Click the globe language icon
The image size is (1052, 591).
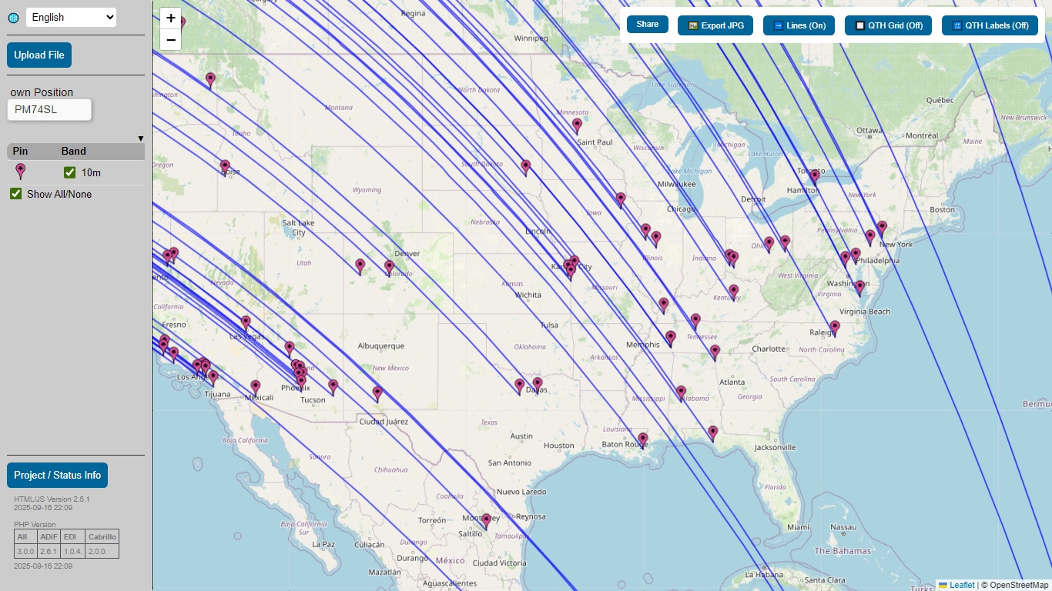click(x=13, y=18)
